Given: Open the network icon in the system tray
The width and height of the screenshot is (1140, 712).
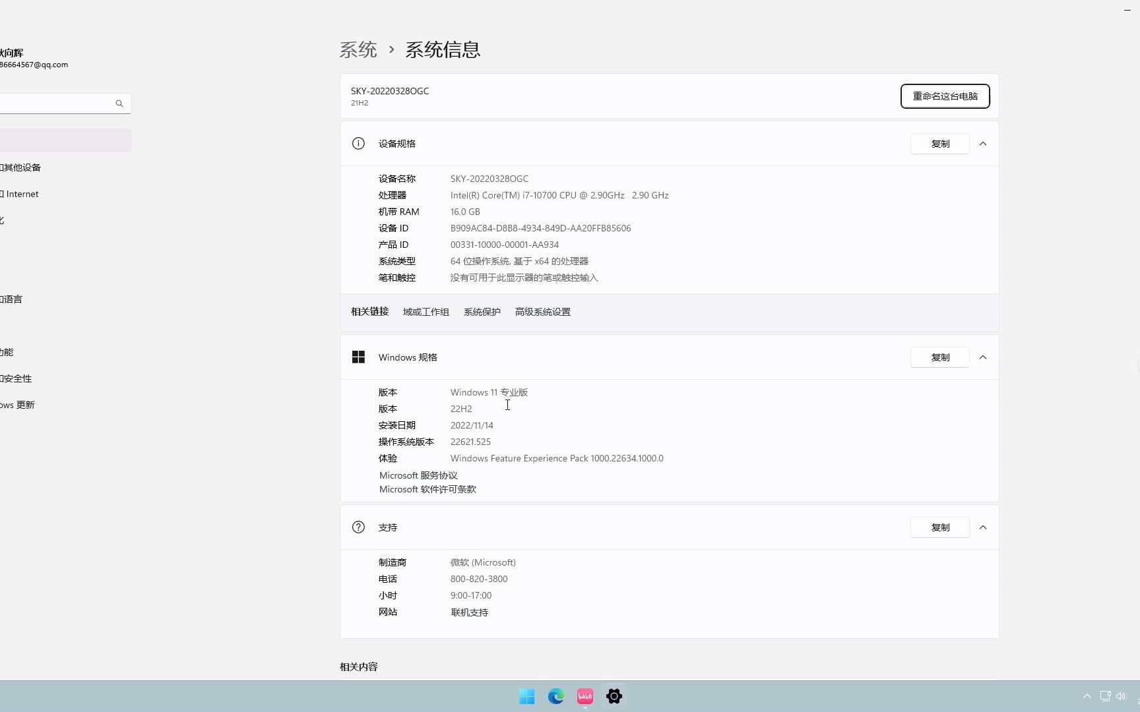Looking at the screenshot, I should pos(1104,696).
